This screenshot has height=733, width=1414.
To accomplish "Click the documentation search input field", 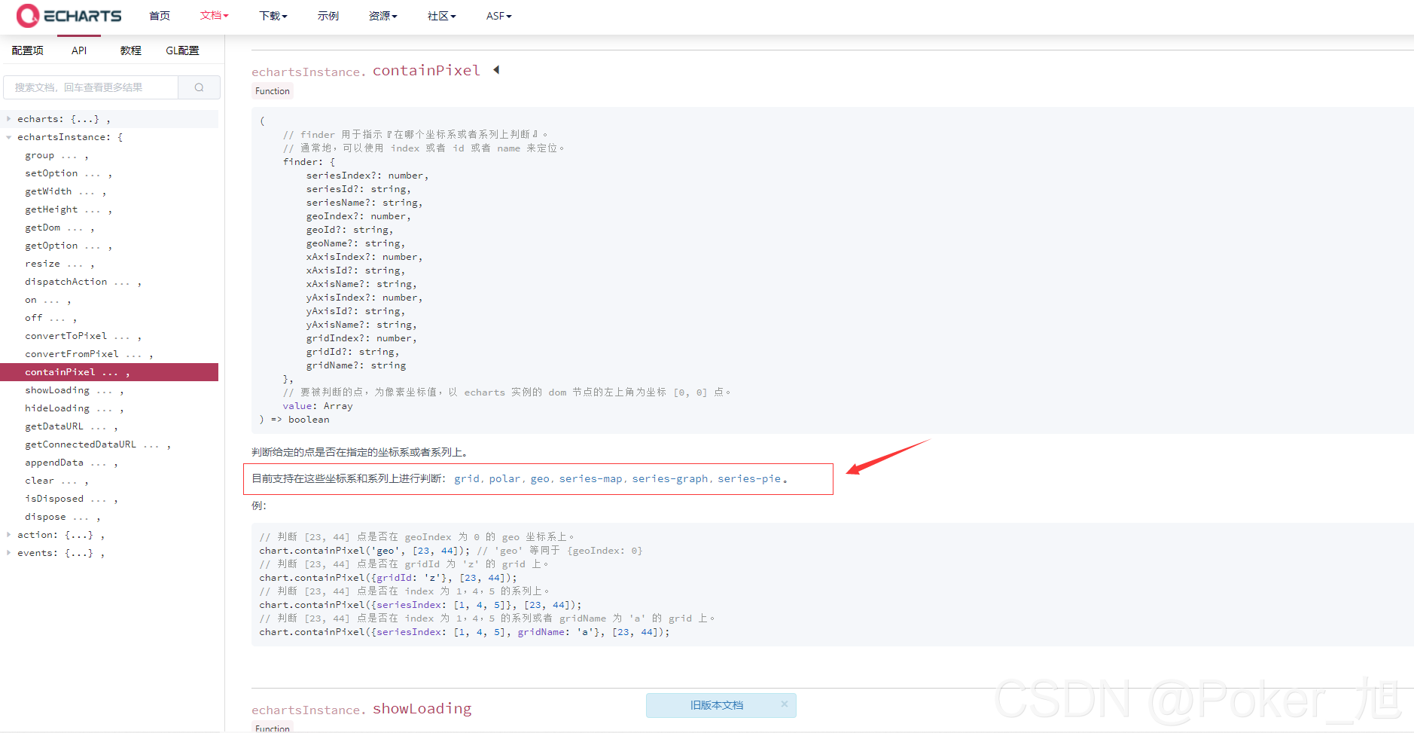I will point(91,87).
